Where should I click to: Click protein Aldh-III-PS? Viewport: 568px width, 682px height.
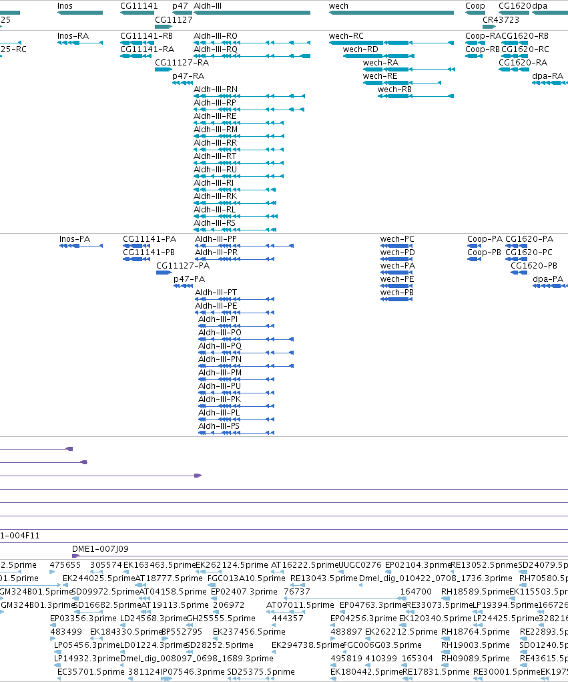[x=236, y=433]
